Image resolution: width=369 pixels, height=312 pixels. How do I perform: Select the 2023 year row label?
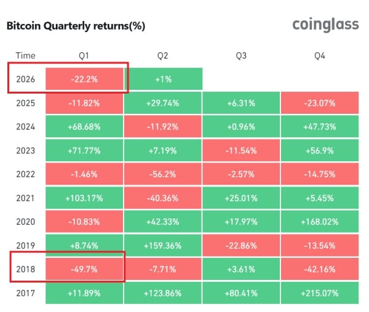(26, 150)
